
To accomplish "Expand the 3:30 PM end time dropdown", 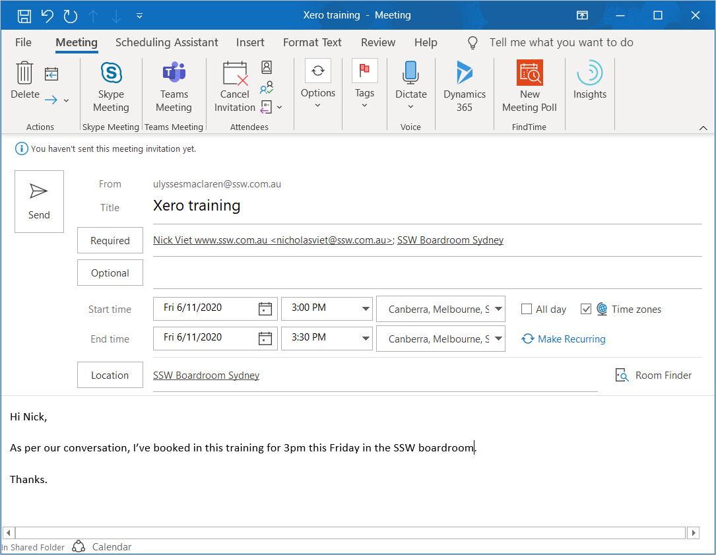I will pyautogui.click(x=366, y=339).
